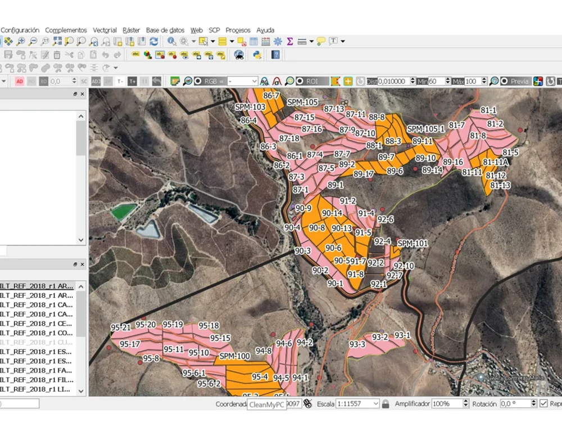Toggle the ROI display radio
This screenshot has width=562, height=422.
click(x=300, y=82)
